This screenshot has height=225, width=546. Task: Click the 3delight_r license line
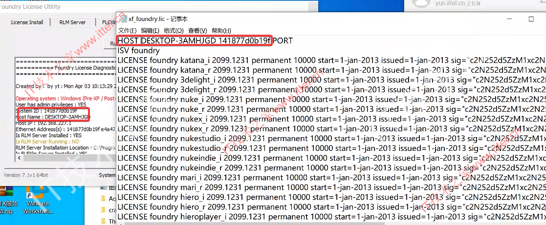pos(331,90)
